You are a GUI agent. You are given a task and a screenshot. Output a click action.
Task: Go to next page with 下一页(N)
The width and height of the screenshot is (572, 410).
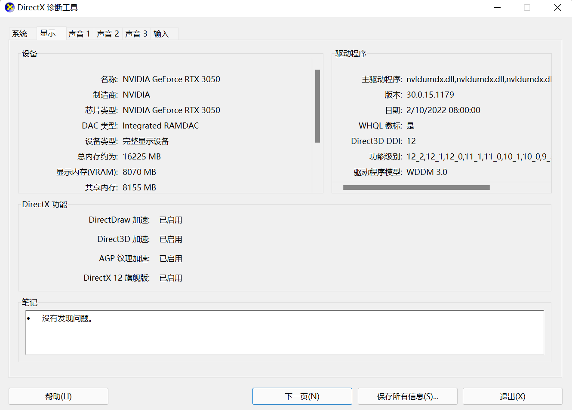302,396
